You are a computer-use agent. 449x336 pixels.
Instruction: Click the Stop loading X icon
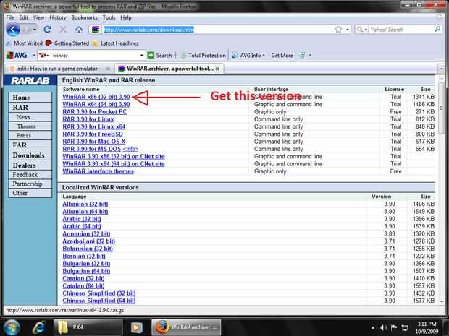click(x=63, y=30)
